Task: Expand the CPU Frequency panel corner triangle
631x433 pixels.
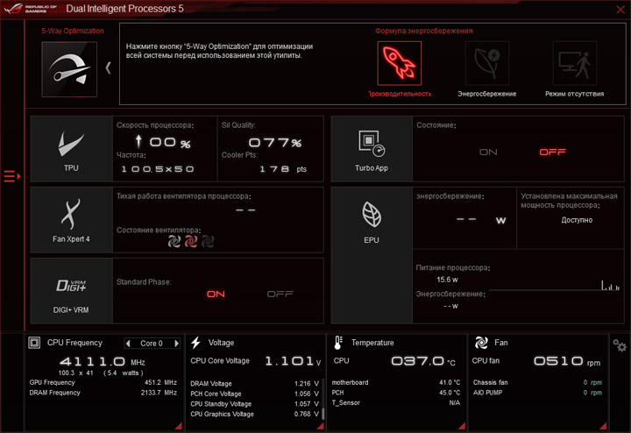Action: click(179, 426)
